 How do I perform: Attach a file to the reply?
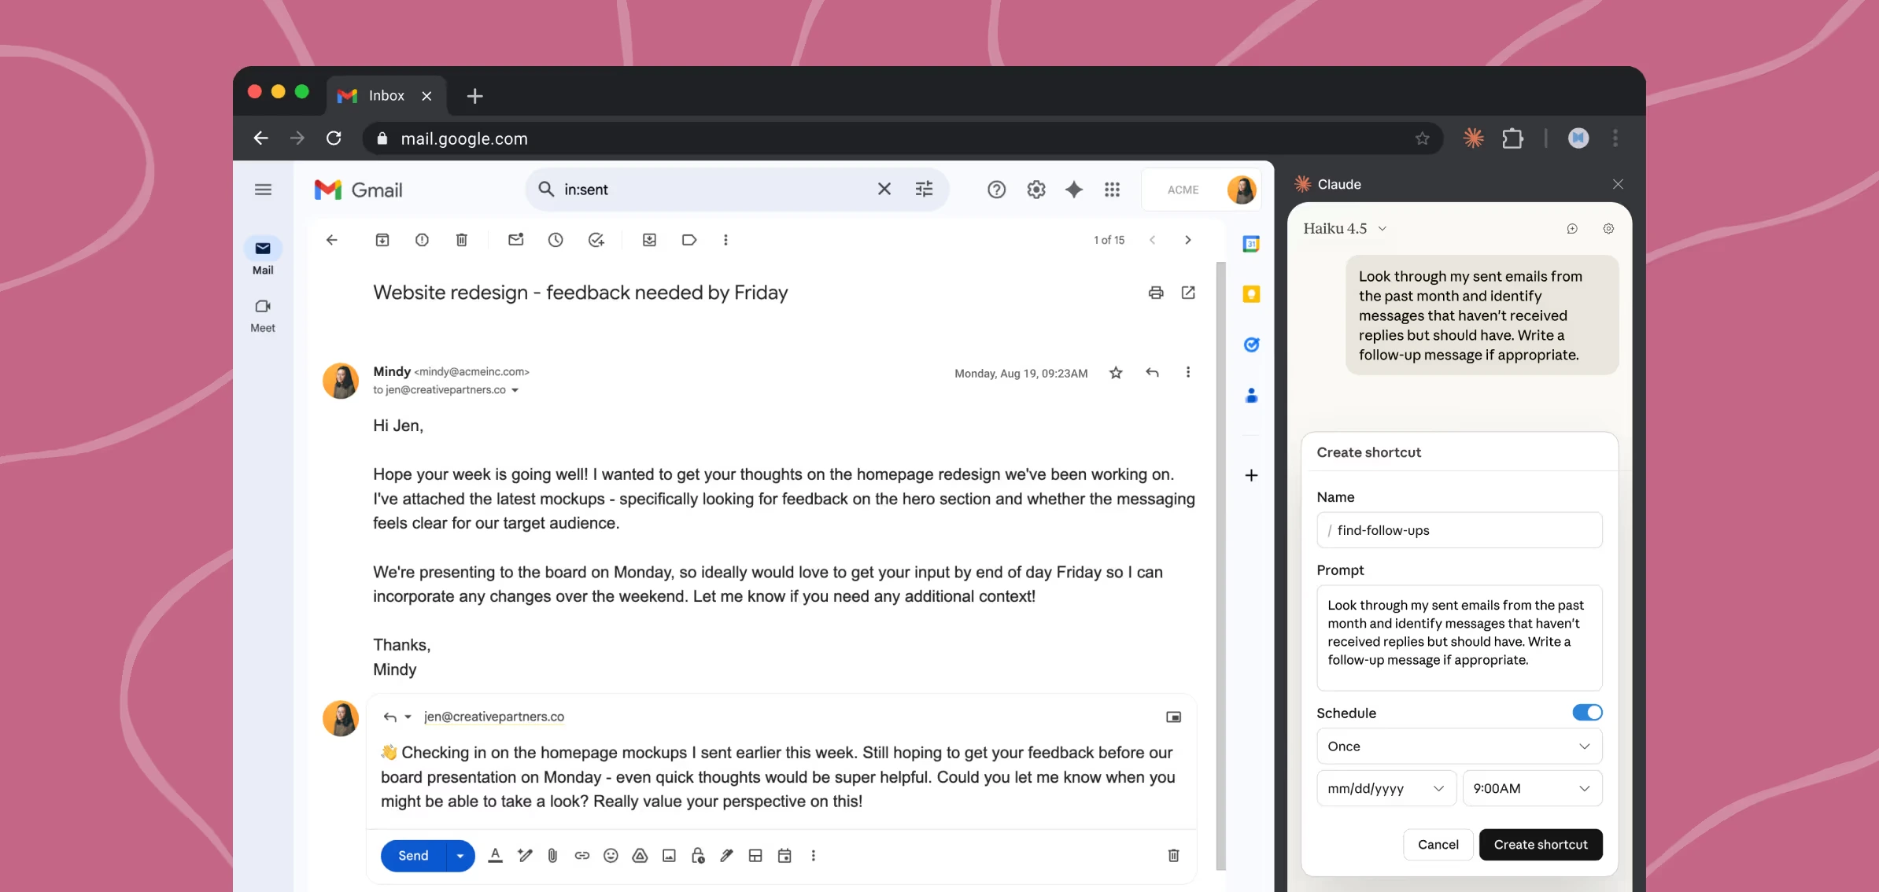552,855
